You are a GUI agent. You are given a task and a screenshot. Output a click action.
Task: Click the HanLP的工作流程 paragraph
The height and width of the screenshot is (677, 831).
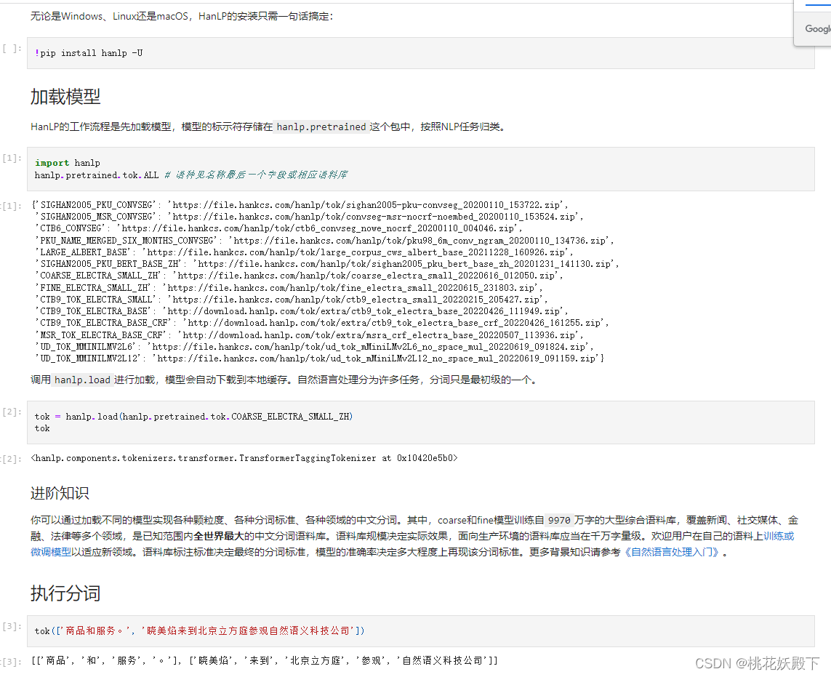pos(268,127)
